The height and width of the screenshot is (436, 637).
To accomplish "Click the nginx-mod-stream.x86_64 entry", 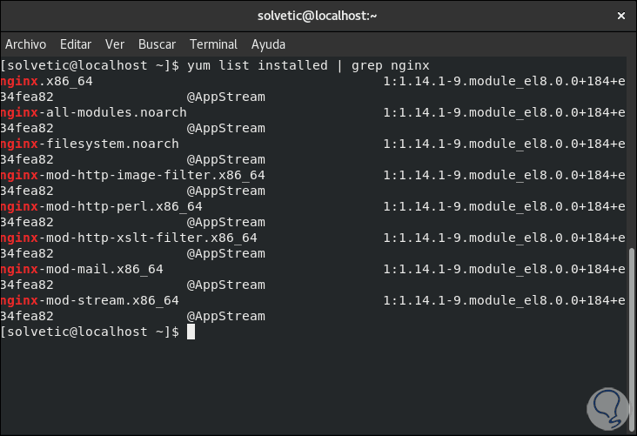I will [91, 300].
